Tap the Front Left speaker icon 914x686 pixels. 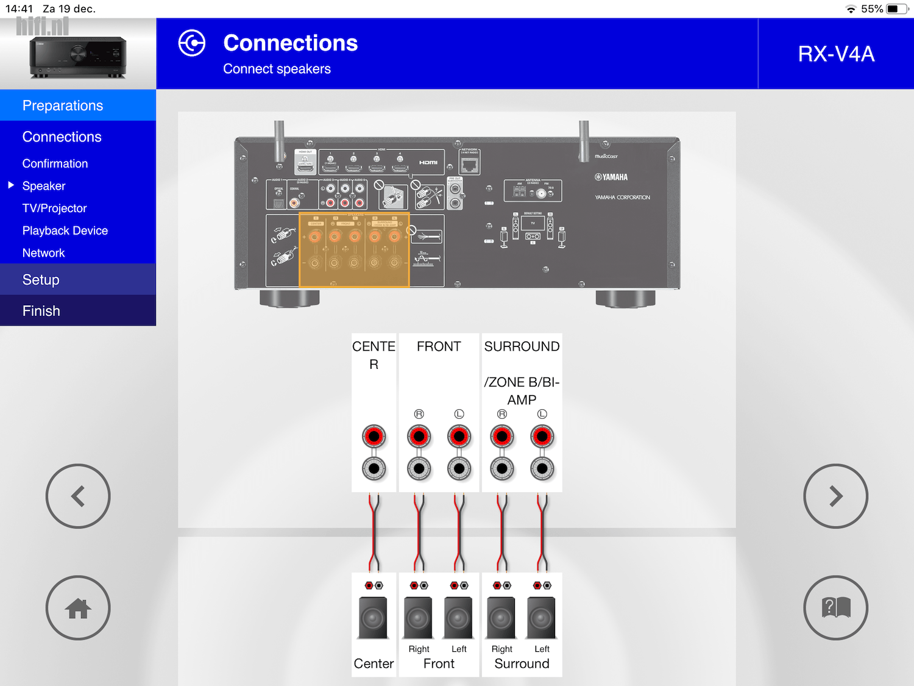tap(459, 618)
